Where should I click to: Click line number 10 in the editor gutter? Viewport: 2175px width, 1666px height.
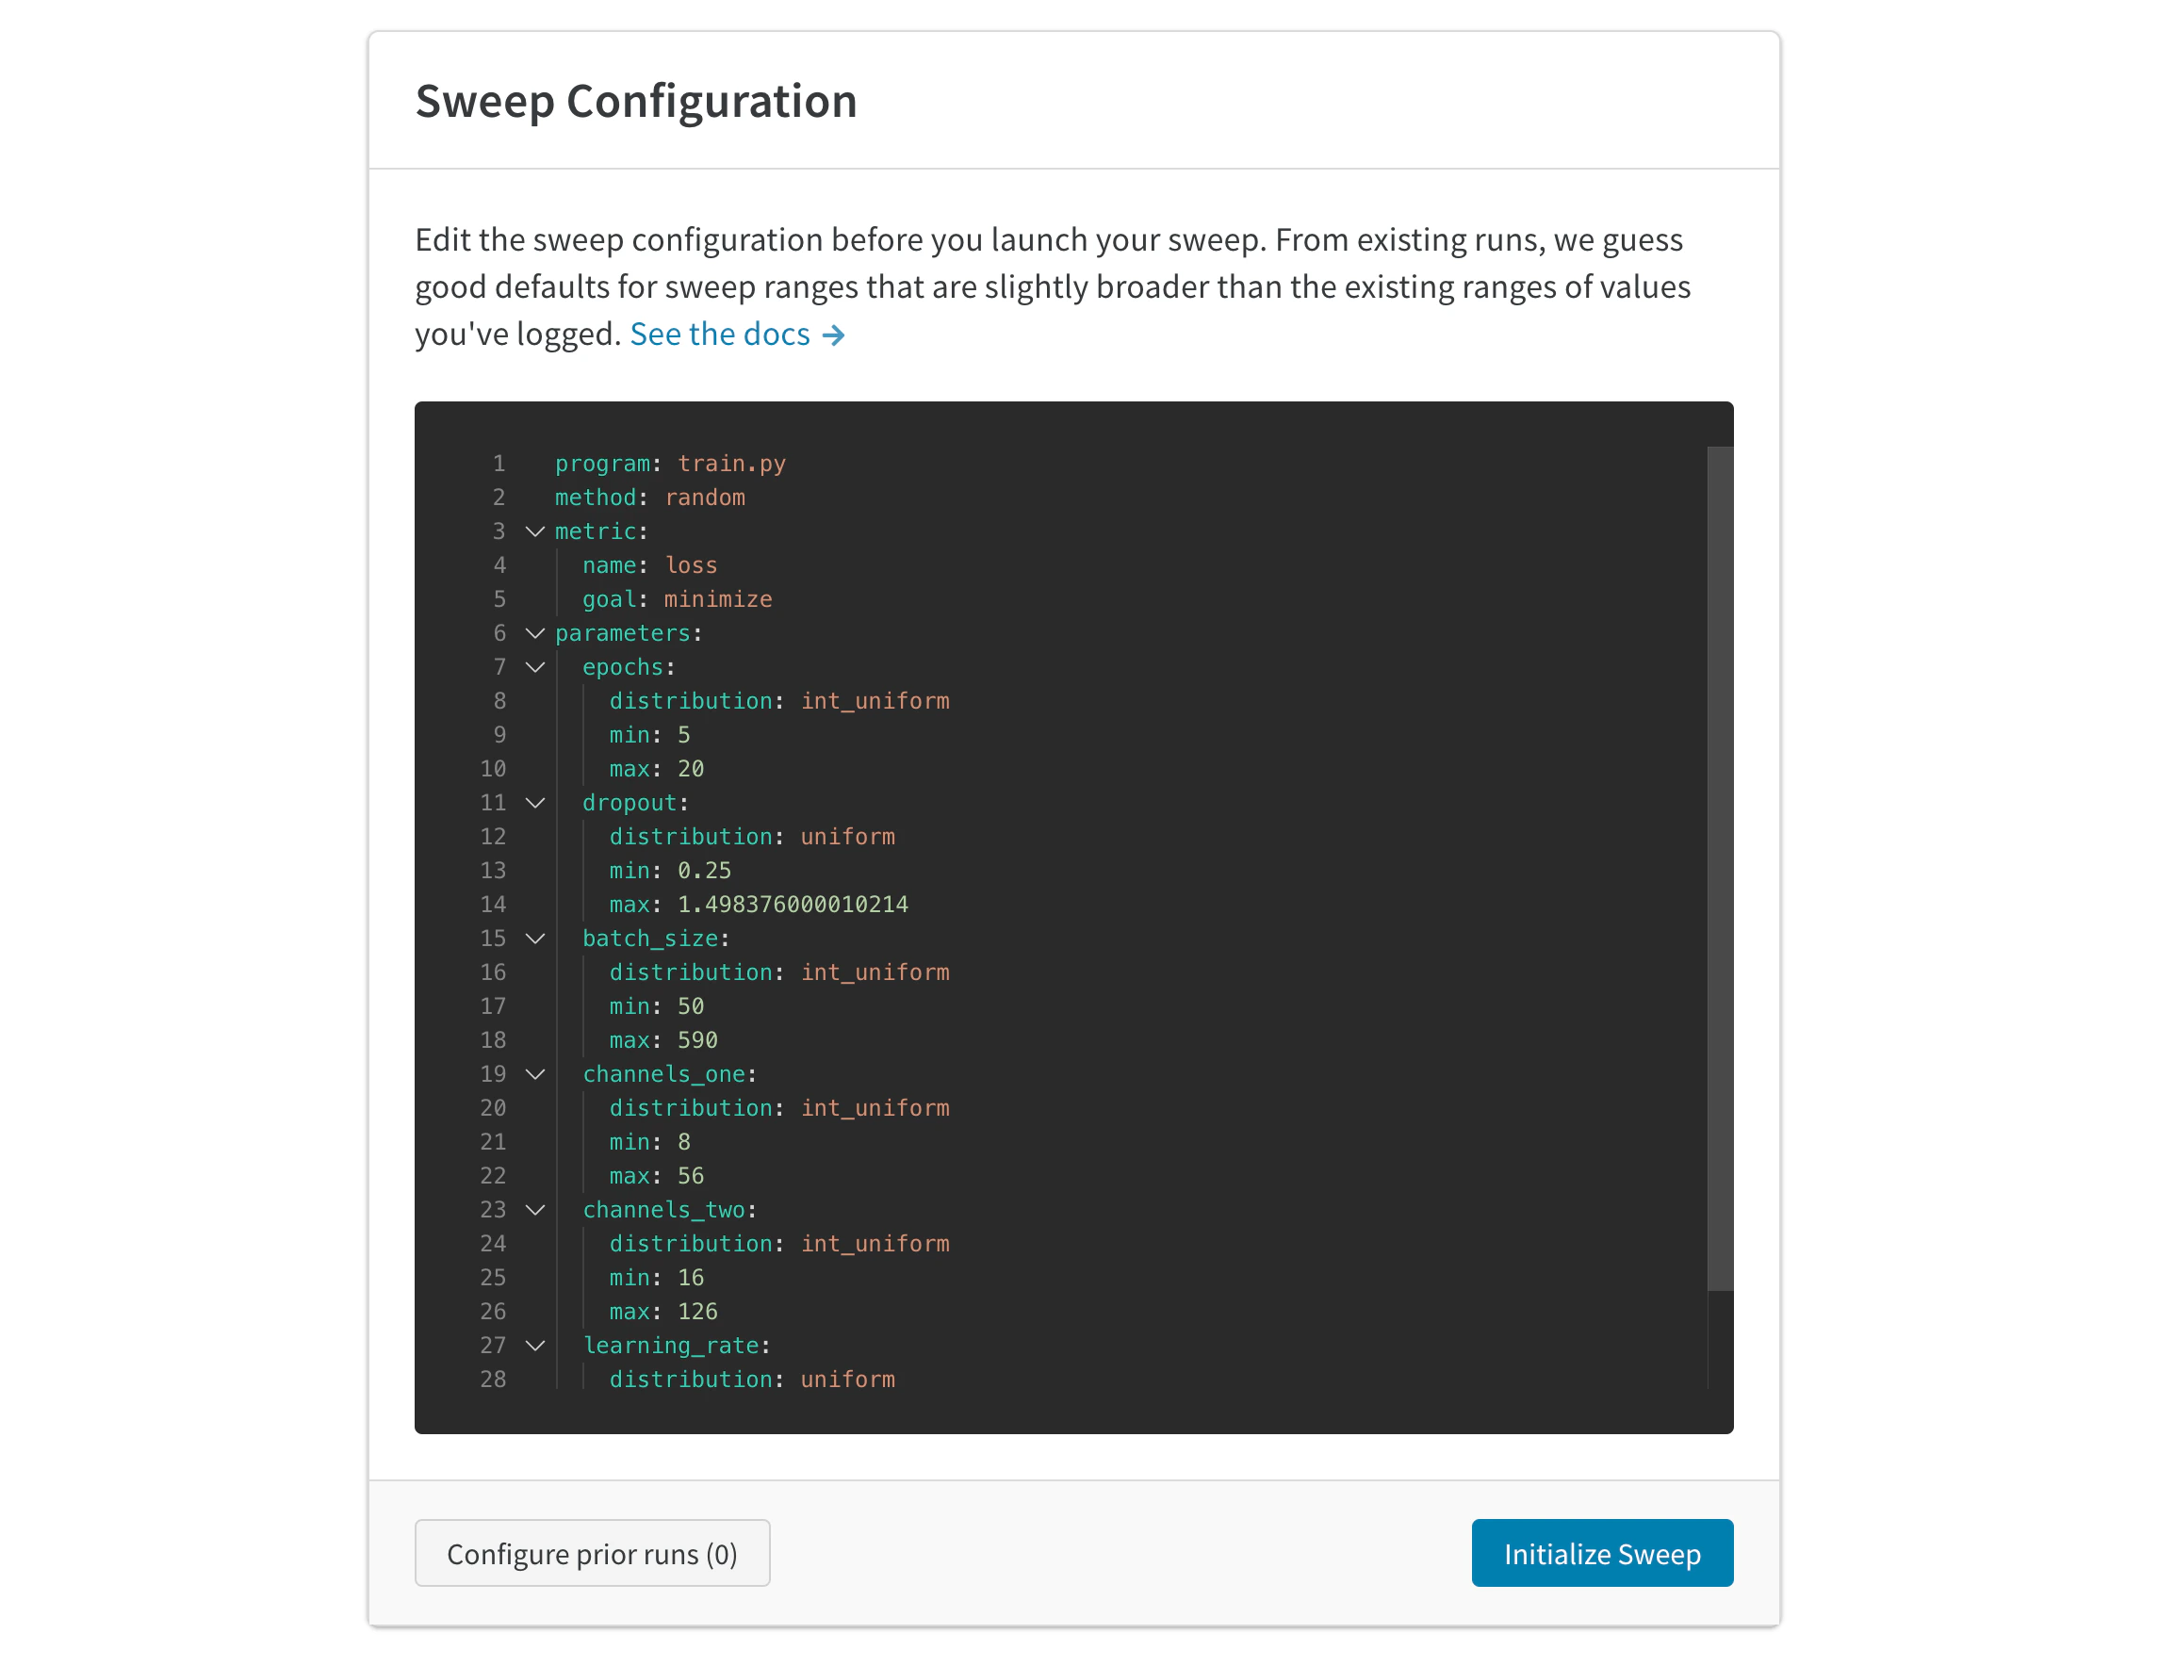point(493,769)
